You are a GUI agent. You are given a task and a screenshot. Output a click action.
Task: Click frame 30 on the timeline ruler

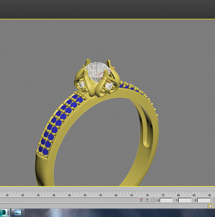(23, 195)
